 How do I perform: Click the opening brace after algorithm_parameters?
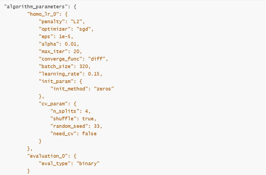pyautogui.click(x=75, y=7)
